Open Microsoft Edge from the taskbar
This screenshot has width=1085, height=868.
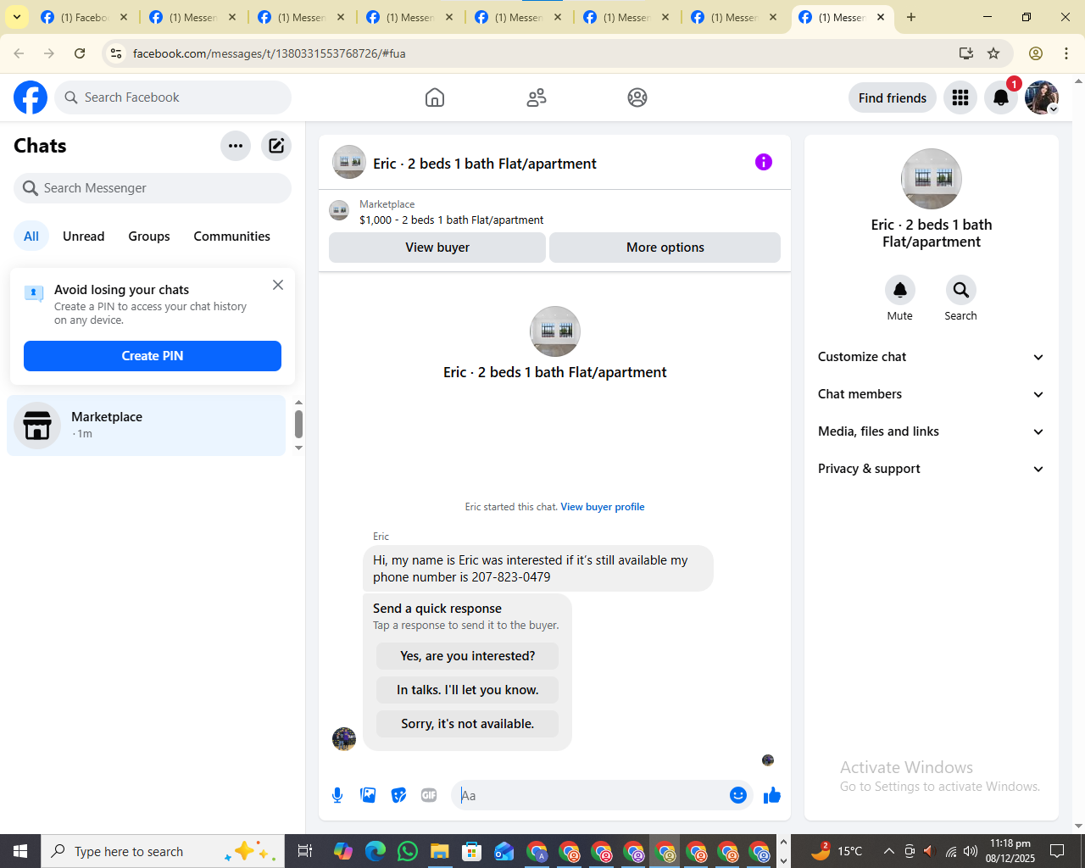point(376,851)
